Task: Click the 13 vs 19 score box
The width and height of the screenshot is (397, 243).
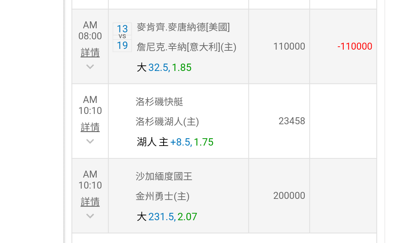Action: coord(122,37)
